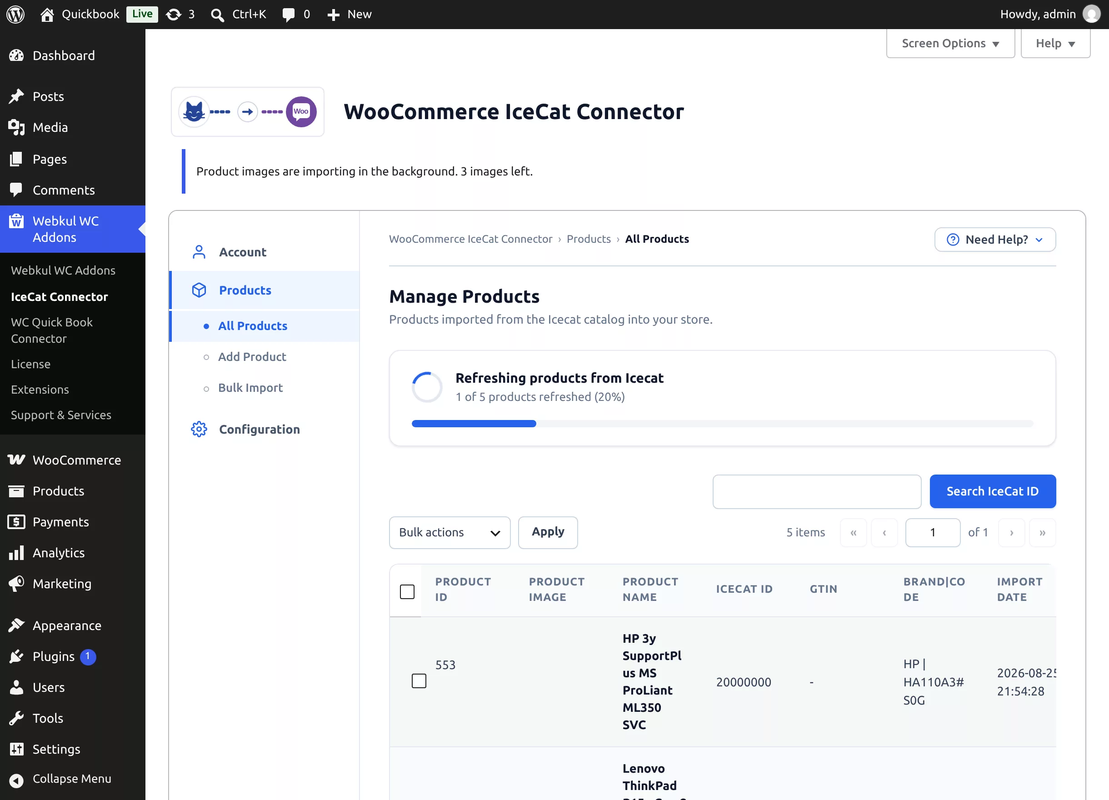Open WC Quick Book Connector submenu item
Viewport: 1109px width, 800px height.
coord(52,330)
